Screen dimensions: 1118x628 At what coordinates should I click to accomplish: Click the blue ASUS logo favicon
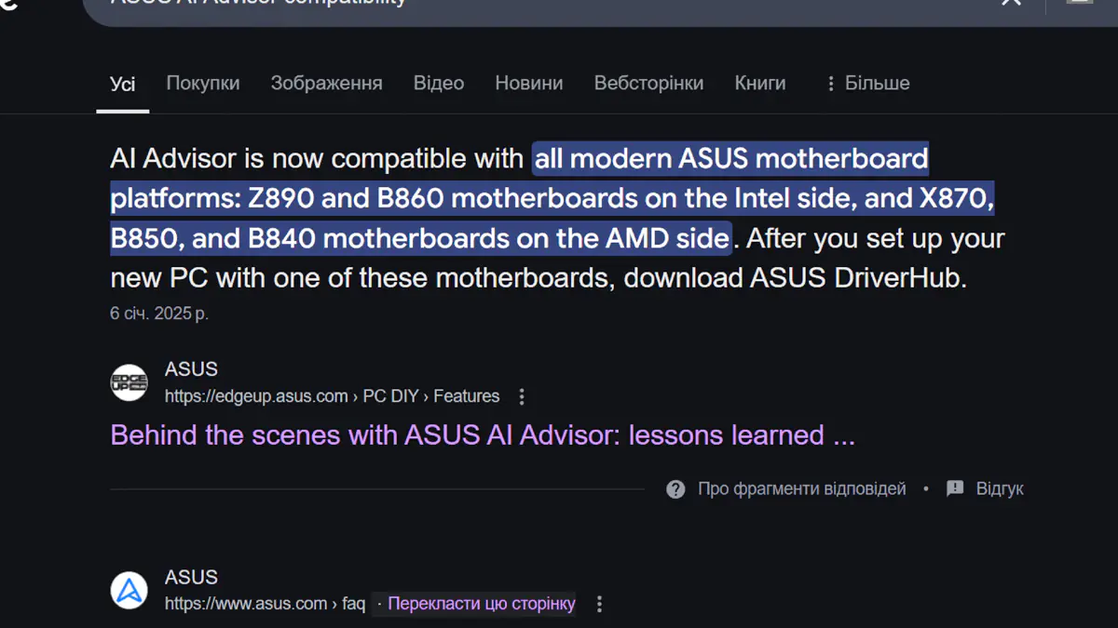(x=129, y=590)
